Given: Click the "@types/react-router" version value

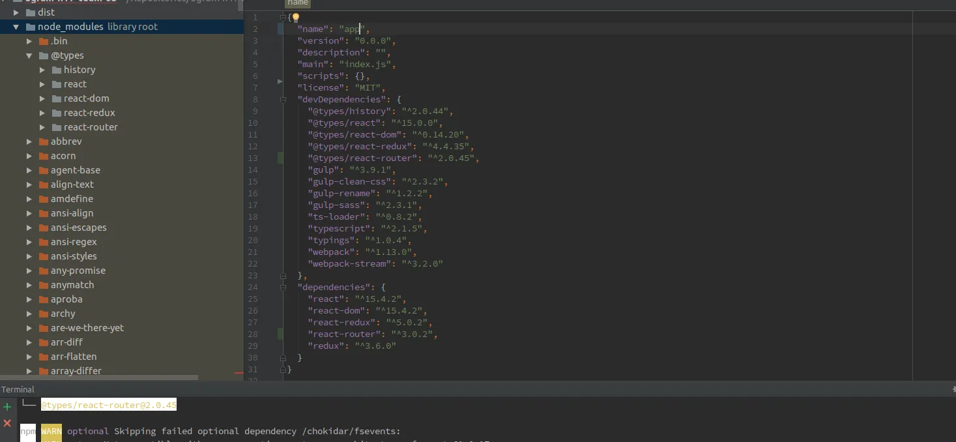Looking at the screenshot, I should 451,158.
